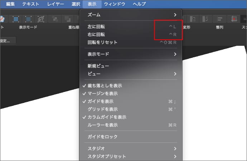Click the align icon above 整列 label
This screenshot has height=161, width=247.
(x=220, y=19)
